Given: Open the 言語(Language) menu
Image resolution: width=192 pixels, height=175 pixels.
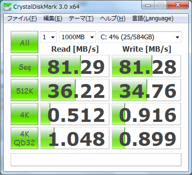Looking at the screenshot, I should pyautogui.click(x=153, y=18).
